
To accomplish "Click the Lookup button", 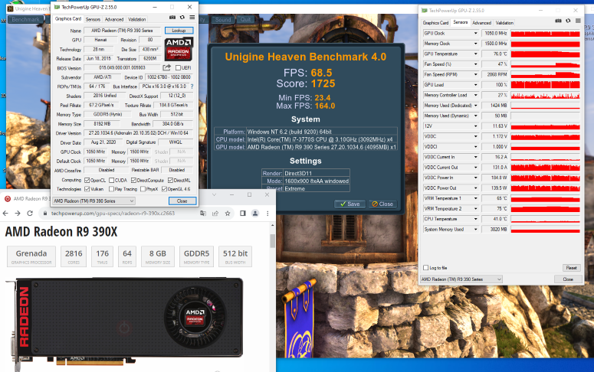I will tap(179, 31).
